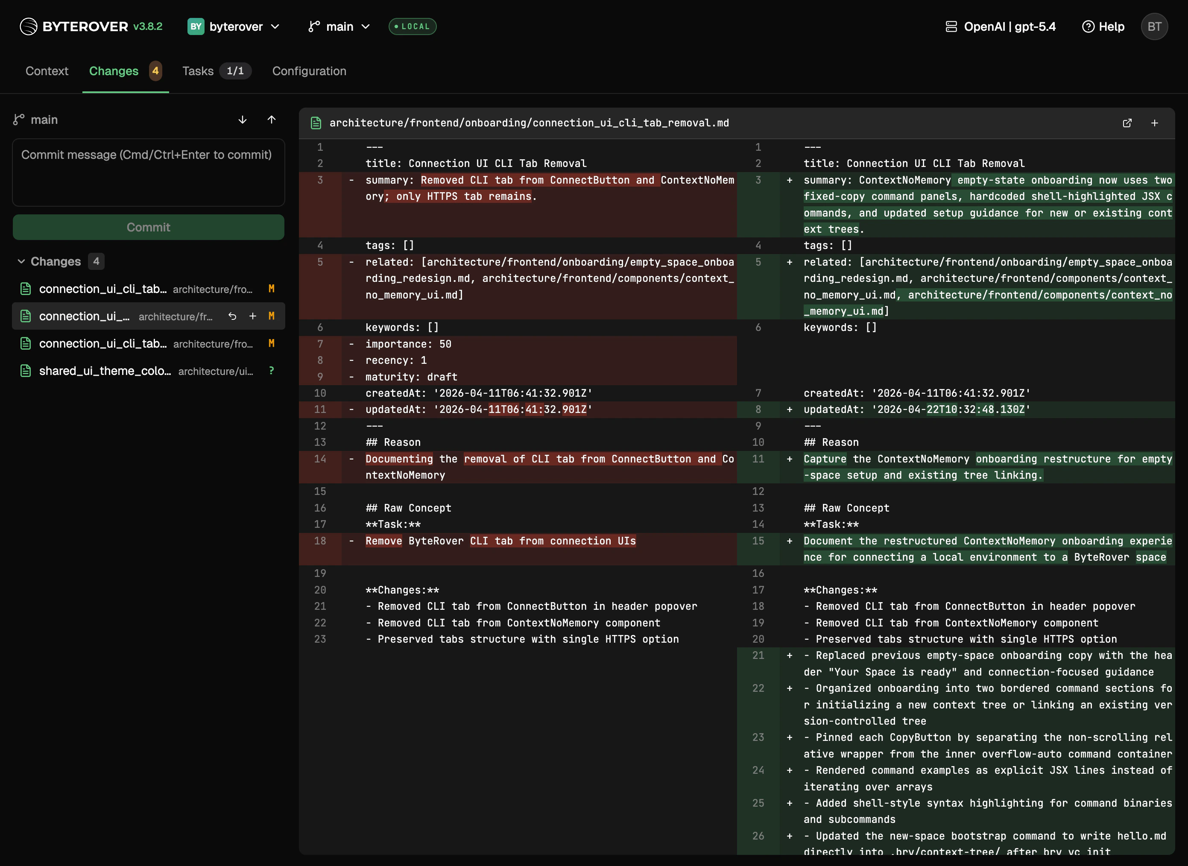1188x866 pixels.
Task: Stage the selected file using its plus icon
Action: 253,316
